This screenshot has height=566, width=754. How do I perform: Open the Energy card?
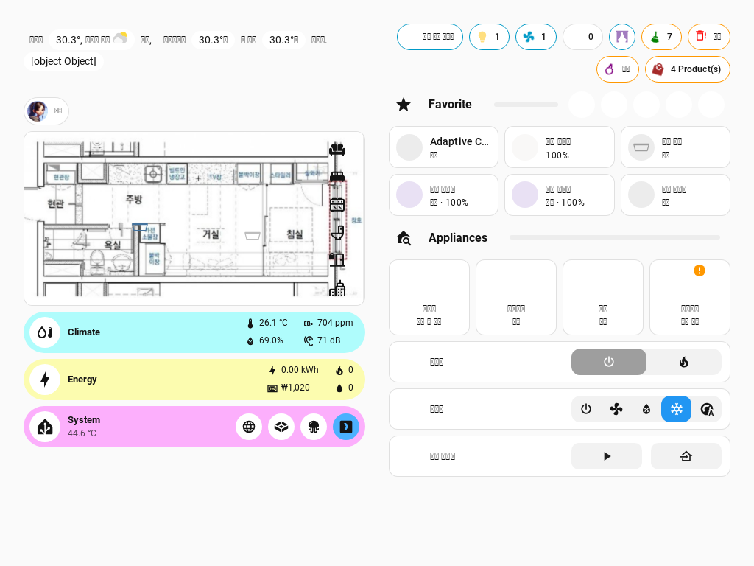click(194, 380)
